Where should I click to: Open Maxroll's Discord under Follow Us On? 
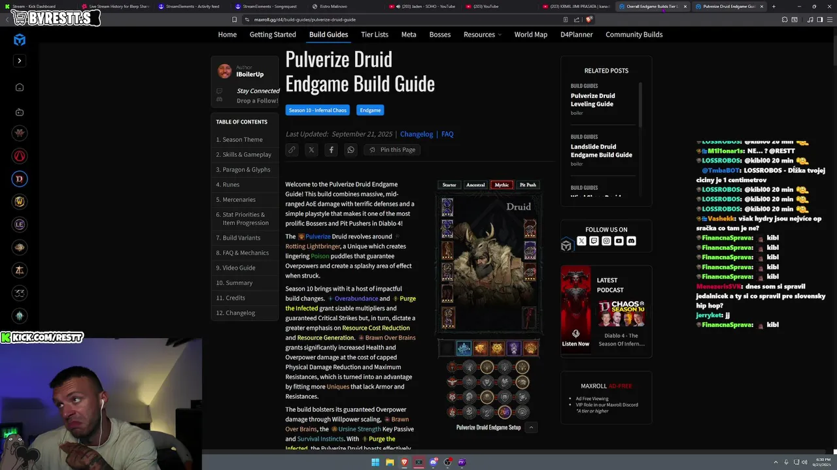coord(631,241)
